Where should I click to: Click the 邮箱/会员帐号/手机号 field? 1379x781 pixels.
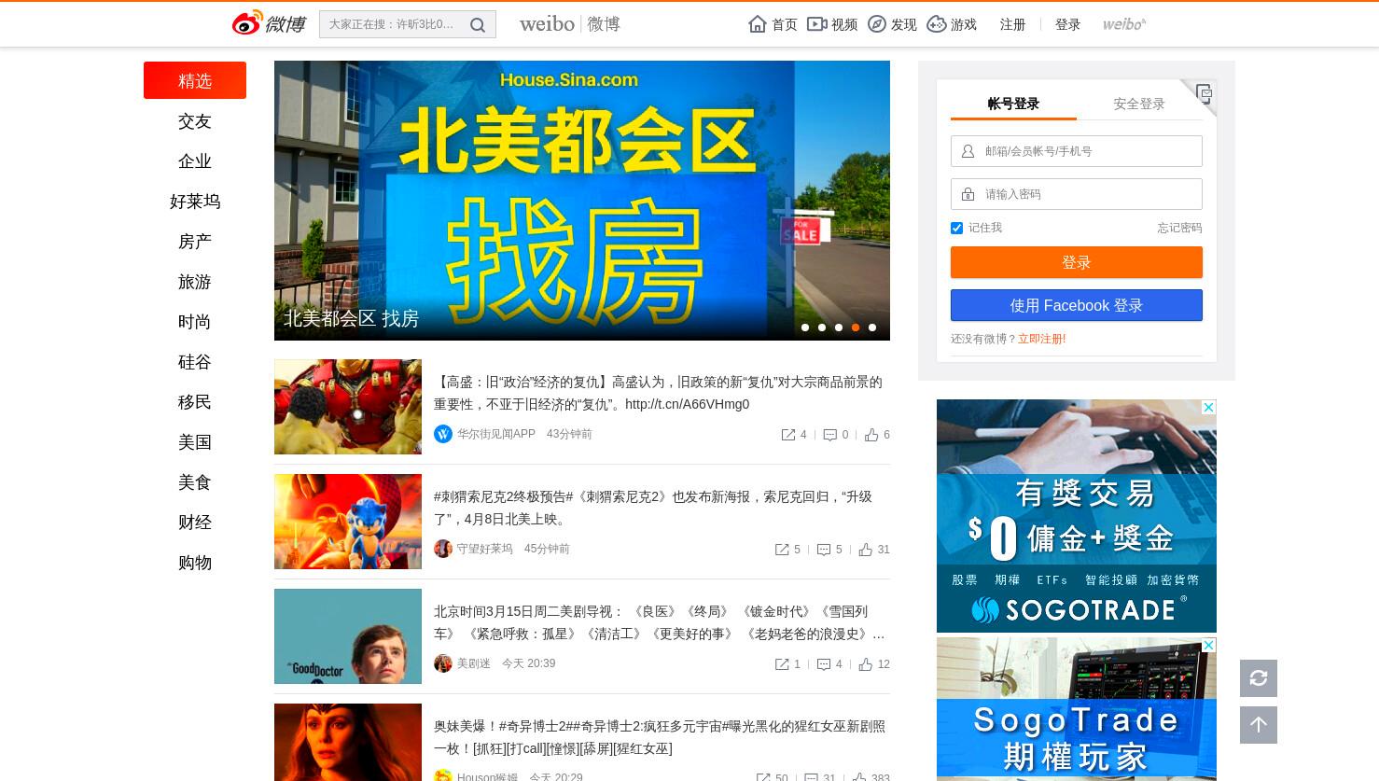pos(1077,151)
